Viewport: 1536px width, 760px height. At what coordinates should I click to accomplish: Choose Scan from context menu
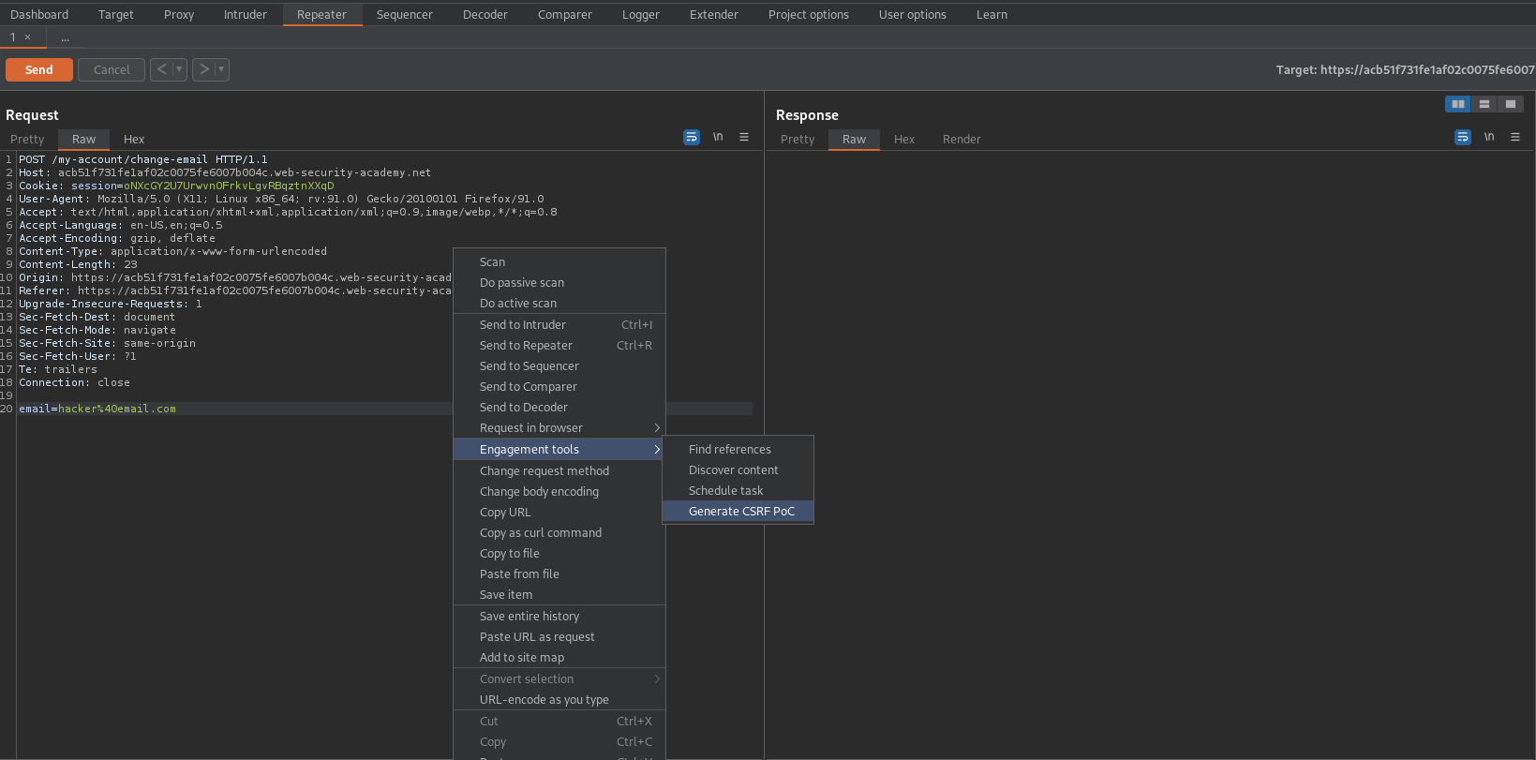click(559, 262)
